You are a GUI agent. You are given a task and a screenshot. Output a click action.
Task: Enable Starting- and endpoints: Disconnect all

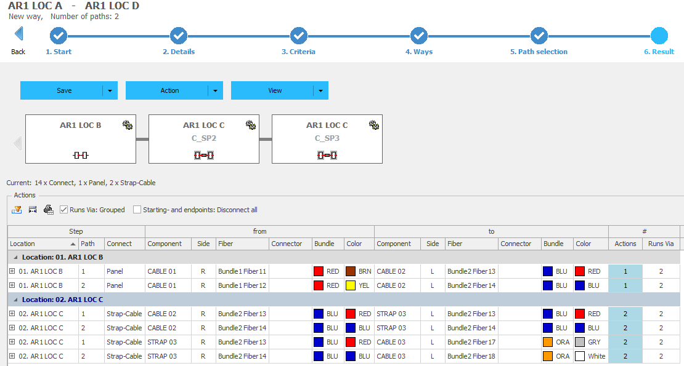[137, 210]
